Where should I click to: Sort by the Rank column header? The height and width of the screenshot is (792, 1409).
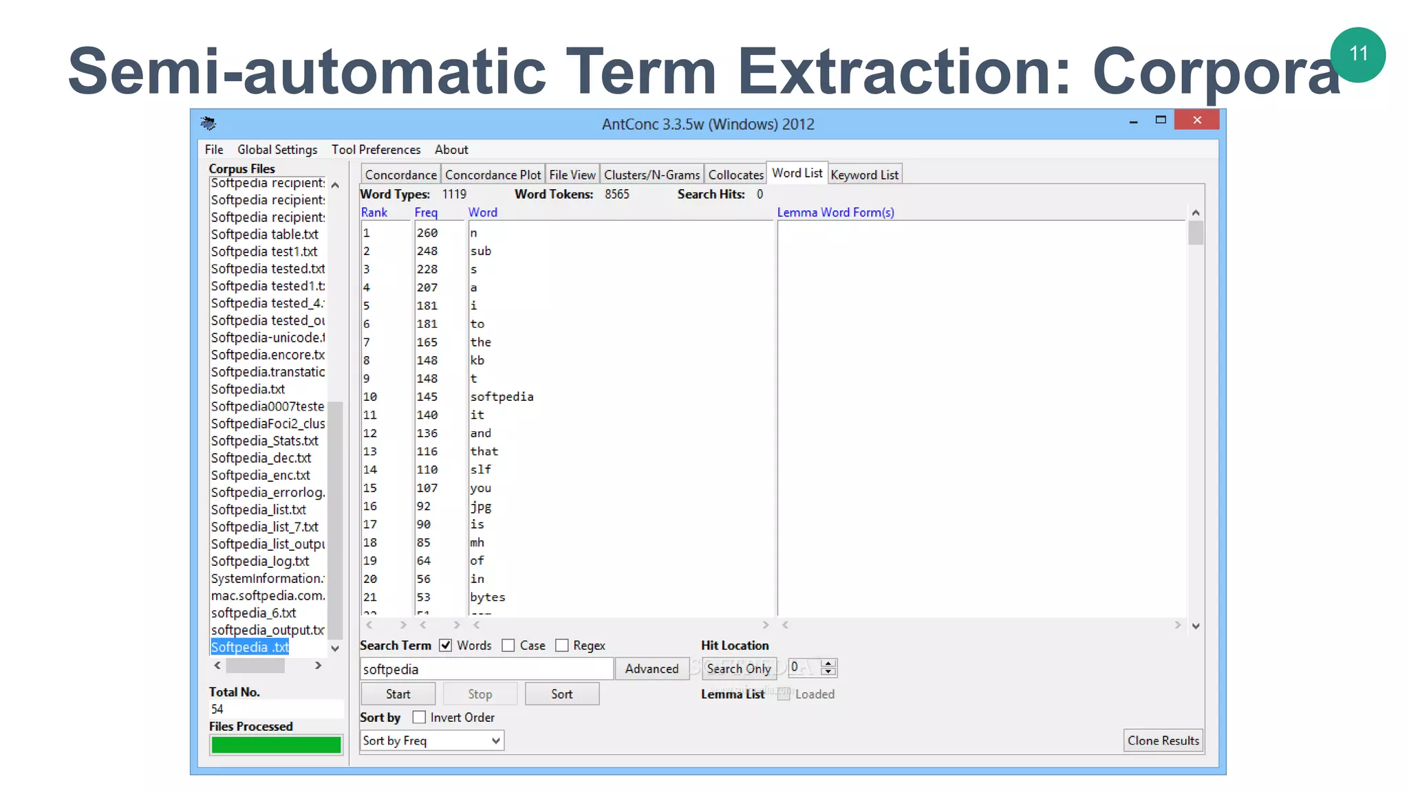tap(374, 212)
